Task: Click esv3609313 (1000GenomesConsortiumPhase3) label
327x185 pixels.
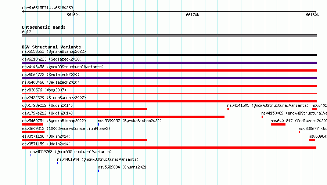Action: (x=66, y=128)
